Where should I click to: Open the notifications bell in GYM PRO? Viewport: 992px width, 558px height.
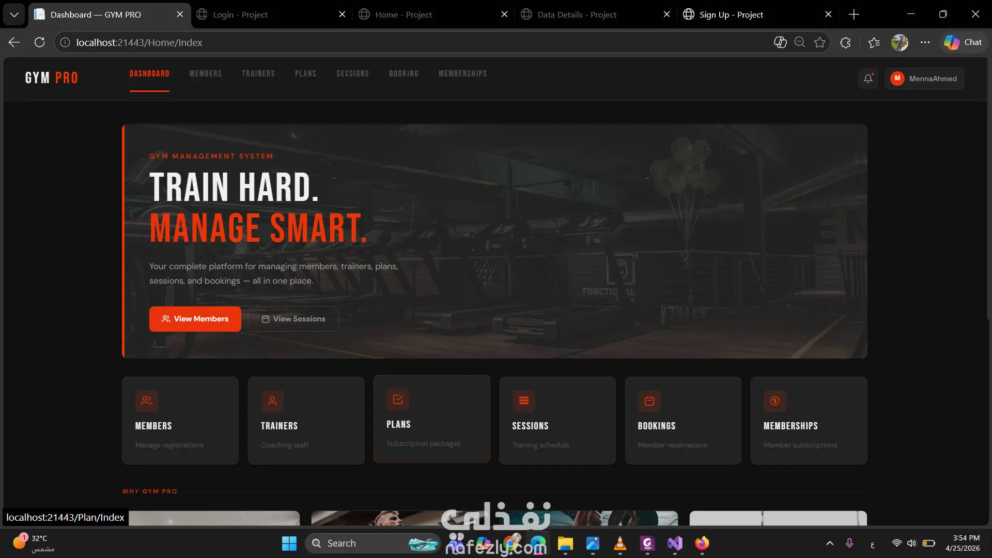868,79
